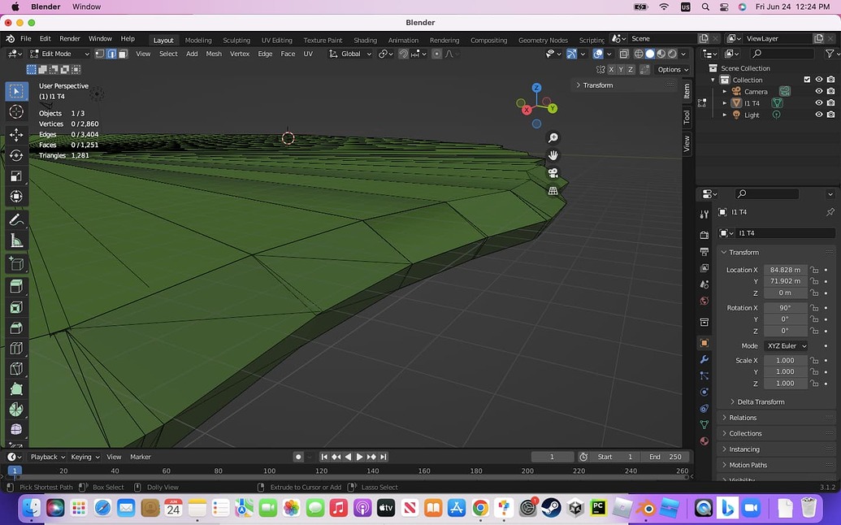The height and width of the screenshot is (525, 841).
Task: Open the Tool sidebar tab
Action: 687,117
